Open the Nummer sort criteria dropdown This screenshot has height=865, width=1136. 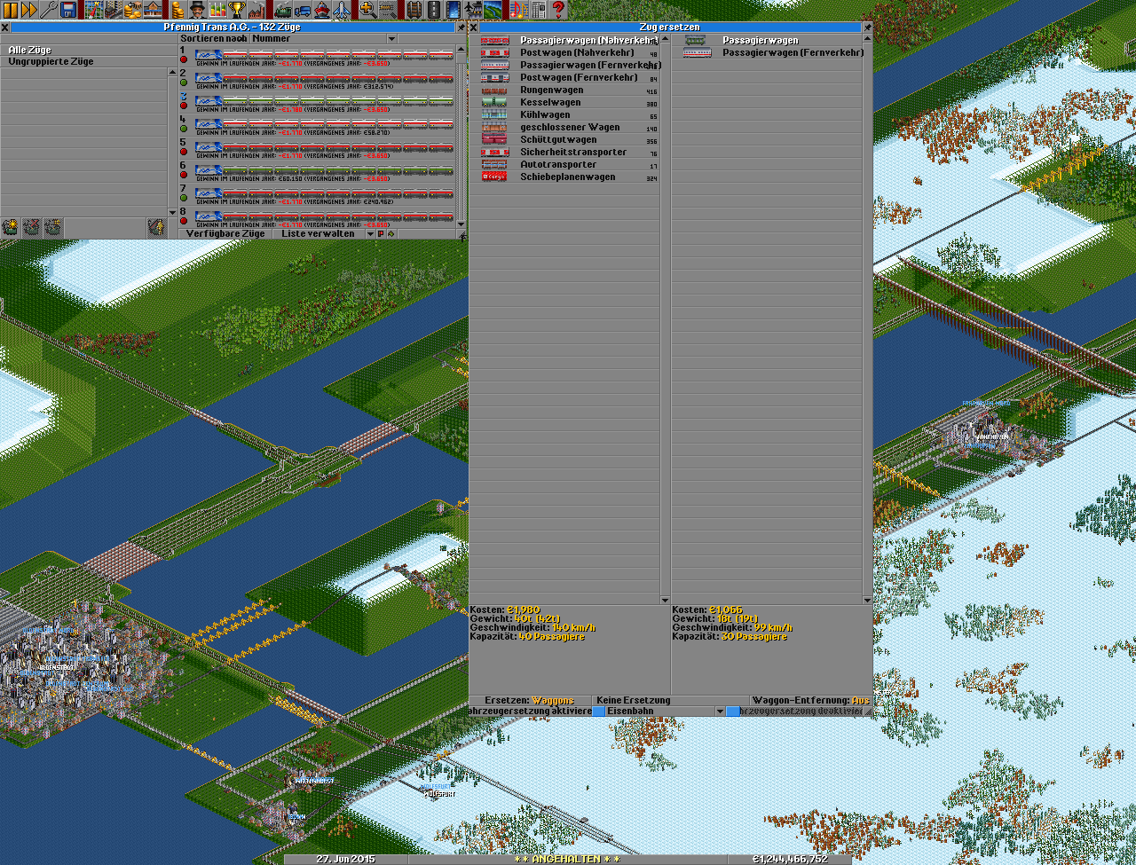[x=323, y=39]
